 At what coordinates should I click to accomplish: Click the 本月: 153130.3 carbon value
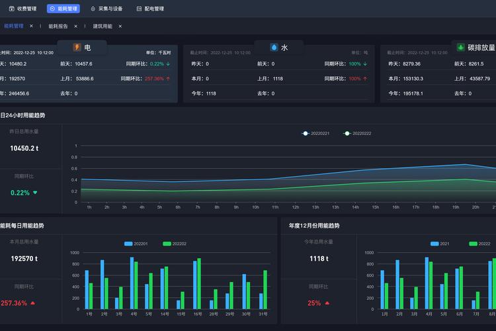[406, 79]
